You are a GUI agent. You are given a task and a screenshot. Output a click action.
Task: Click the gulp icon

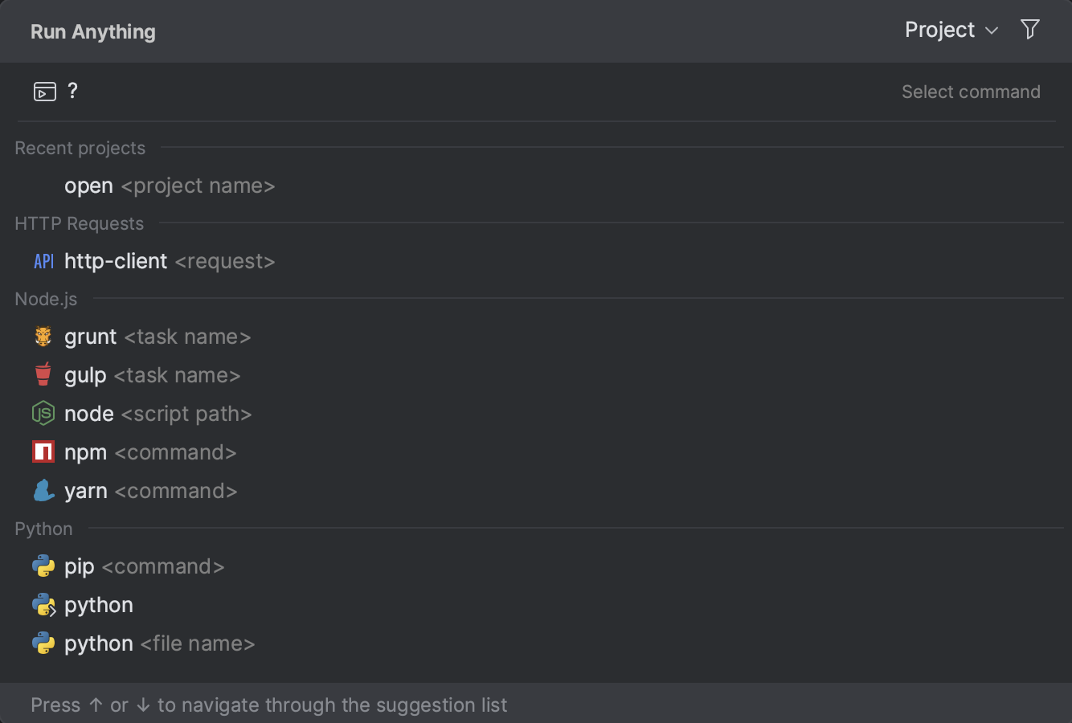tap(43, 374)
